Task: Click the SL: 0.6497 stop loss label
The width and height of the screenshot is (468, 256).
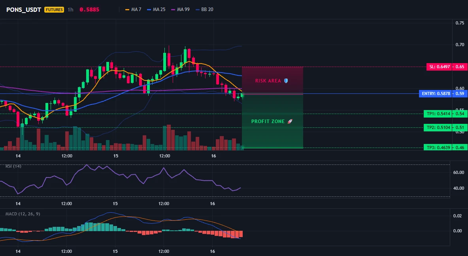Action: (x=440, y=67)
